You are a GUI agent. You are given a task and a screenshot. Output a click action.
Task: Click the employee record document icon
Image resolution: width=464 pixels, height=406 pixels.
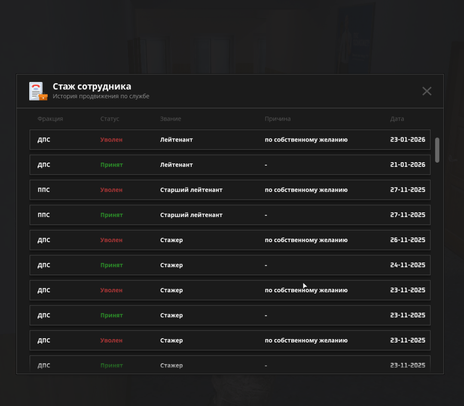click(38, 91)
